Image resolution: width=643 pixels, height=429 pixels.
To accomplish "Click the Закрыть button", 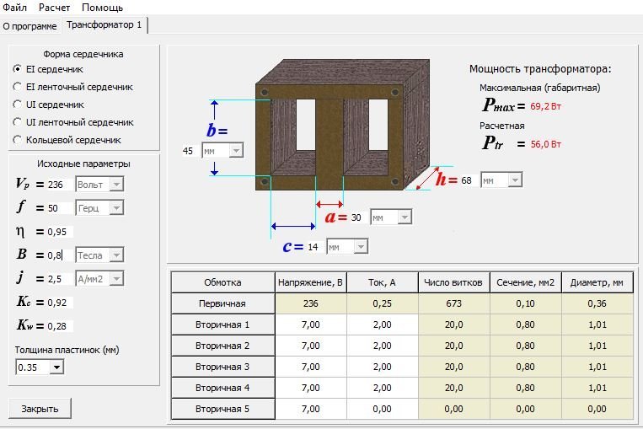I will [40, 409].
